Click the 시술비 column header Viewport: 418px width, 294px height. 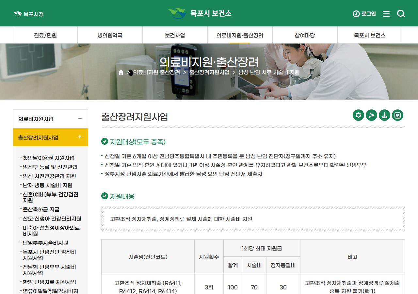[254, 265]
